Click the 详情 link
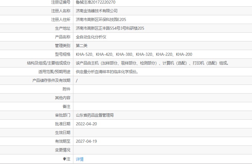 [80, 159]
